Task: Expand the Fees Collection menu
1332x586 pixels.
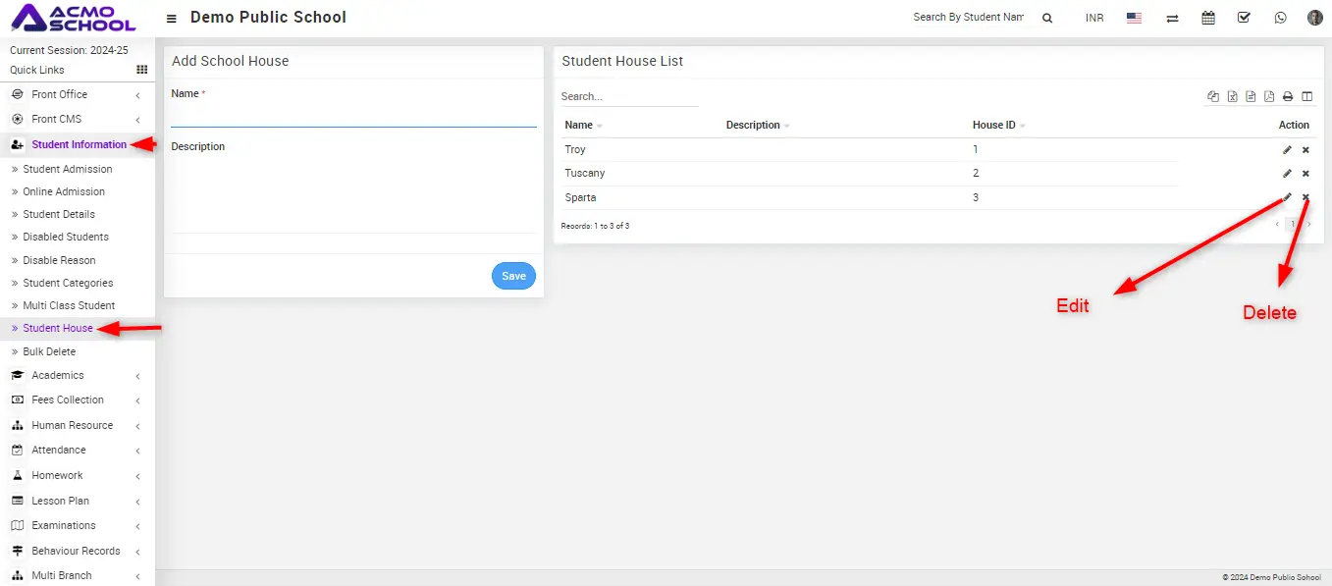Action: tap(67, 400)
